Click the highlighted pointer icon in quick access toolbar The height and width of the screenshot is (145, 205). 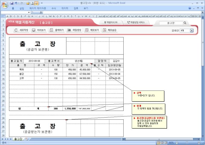point(36,3)
